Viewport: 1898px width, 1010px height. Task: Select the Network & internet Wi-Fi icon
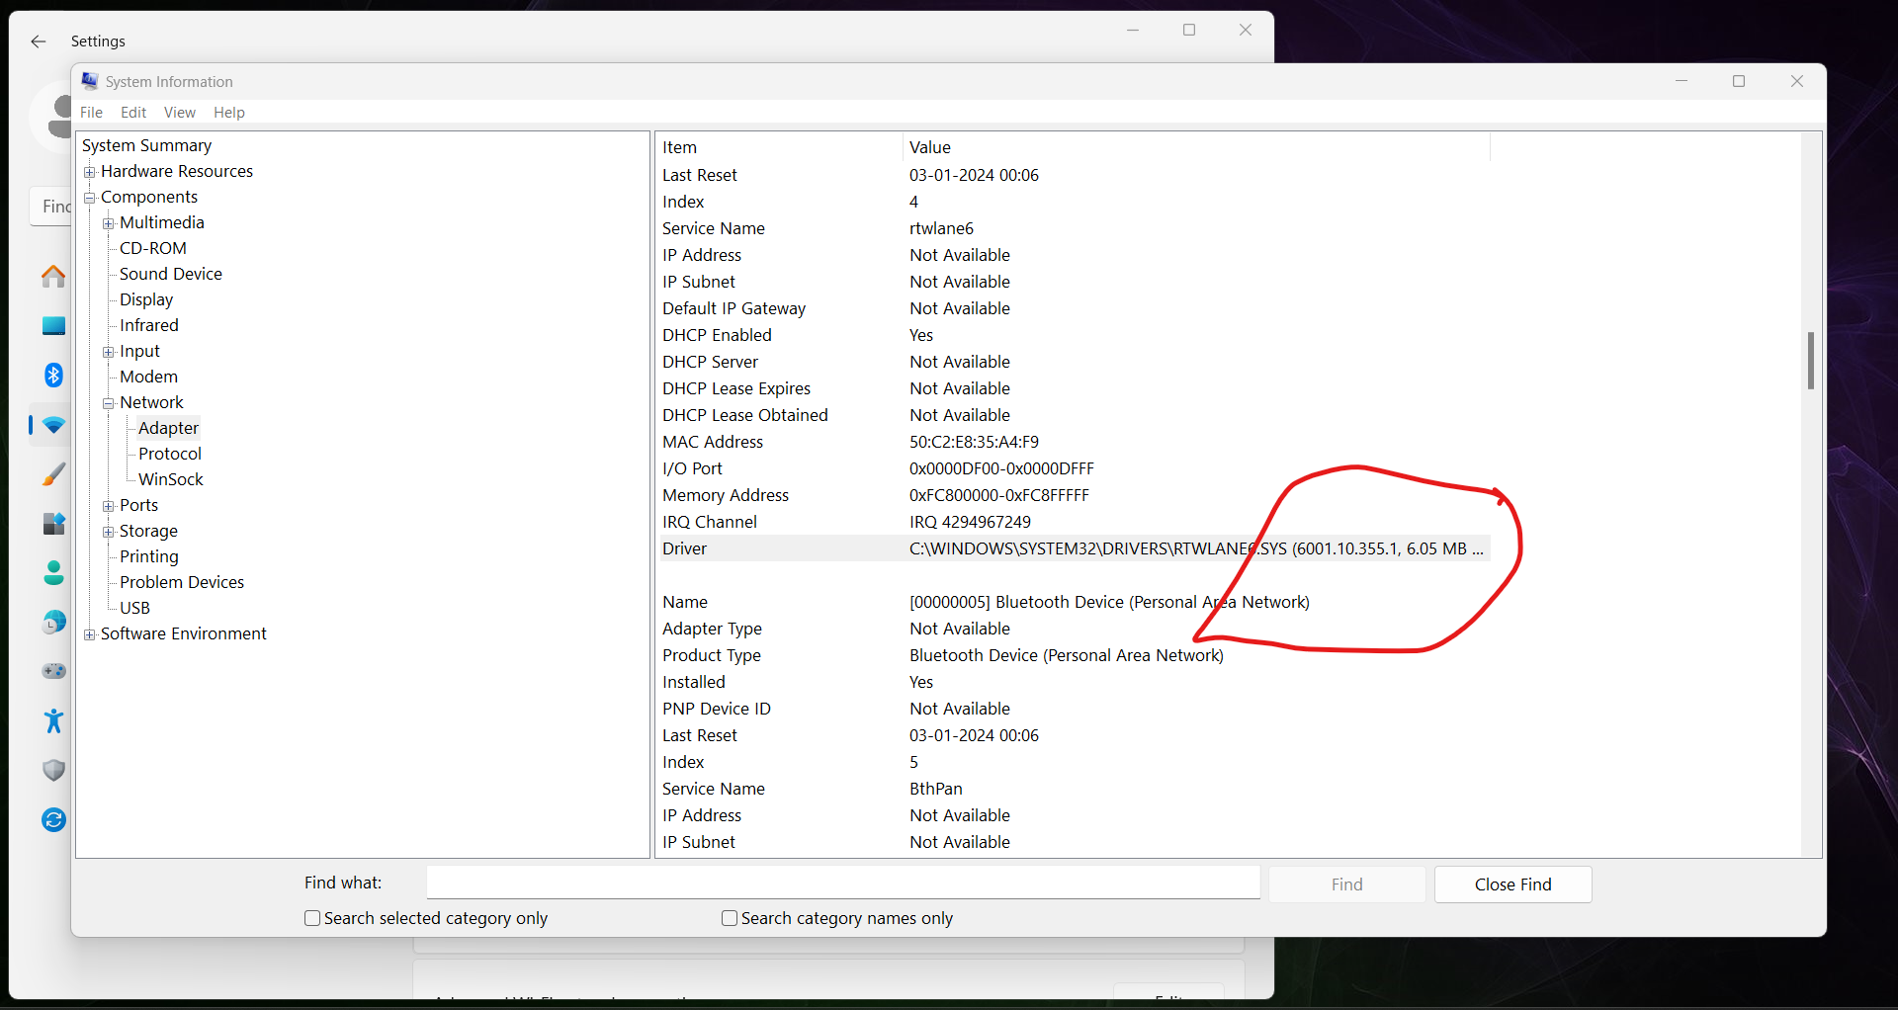(53, 426)
